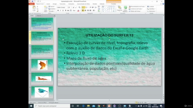Image resolution: width=193 pixels, height=108 pixels.
Task: Decrease font size with the small A icon
Action: tap(76, 7)
